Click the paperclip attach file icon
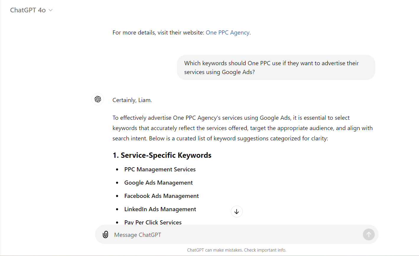419x256 pixels. tap(105, 234)
